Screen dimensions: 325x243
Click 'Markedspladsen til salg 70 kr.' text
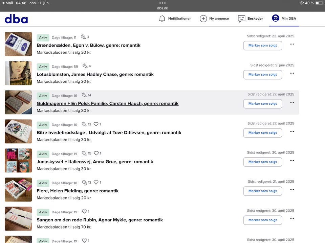tap(64, 227)
